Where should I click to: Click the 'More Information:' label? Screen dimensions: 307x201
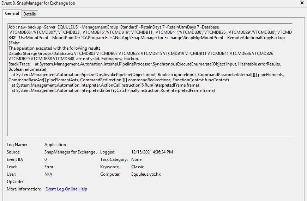click(24, 189)
